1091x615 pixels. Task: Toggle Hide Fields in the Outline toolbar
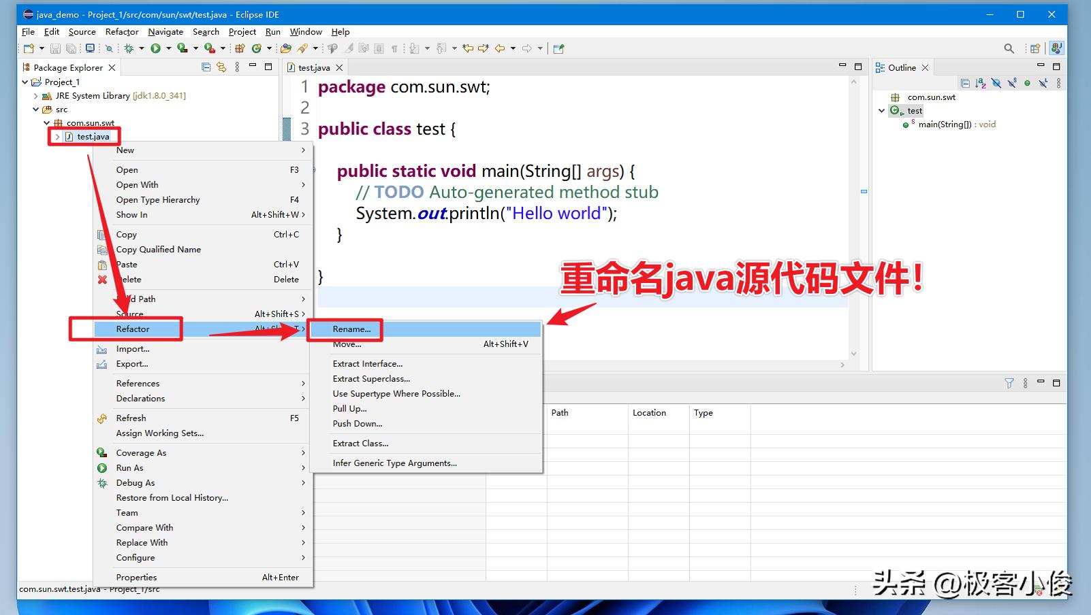[x=996, y=83]
